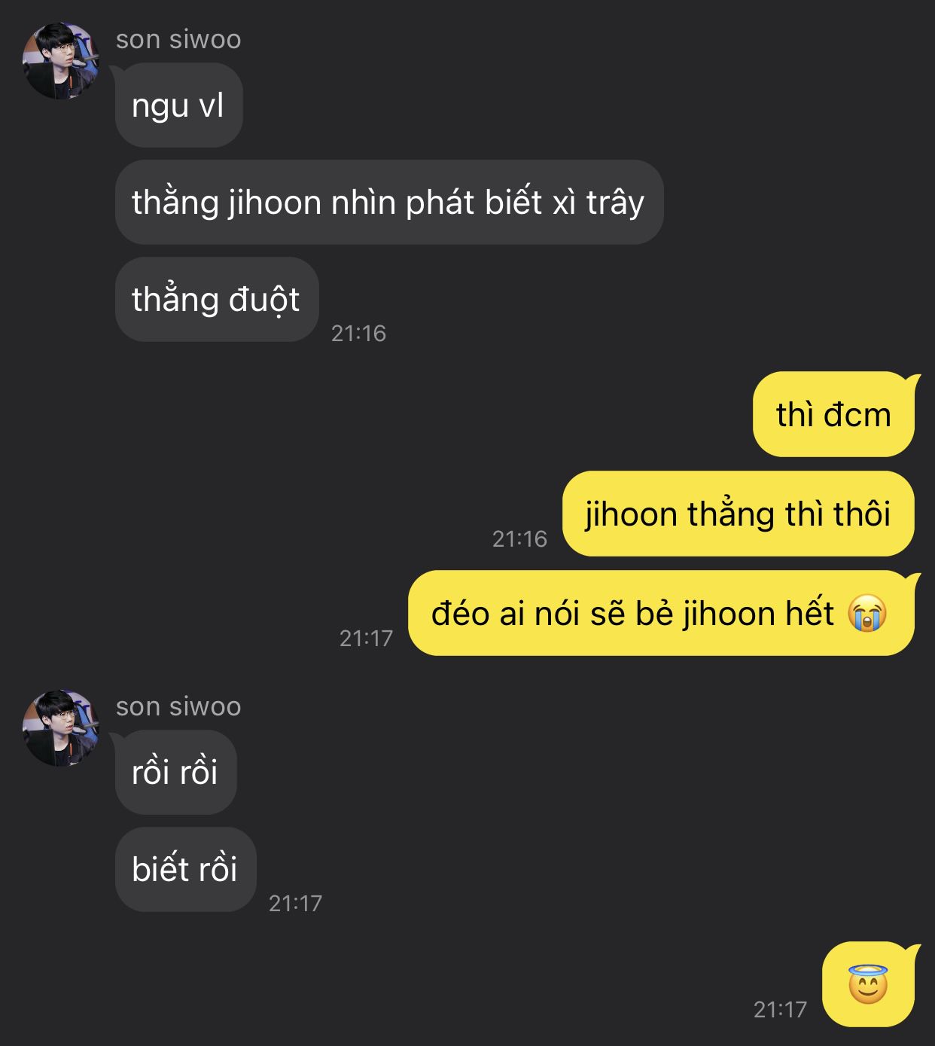Open son siwoo's lower profile avatar
This screenshot has height=1046, width=935.
pos(61,728)
